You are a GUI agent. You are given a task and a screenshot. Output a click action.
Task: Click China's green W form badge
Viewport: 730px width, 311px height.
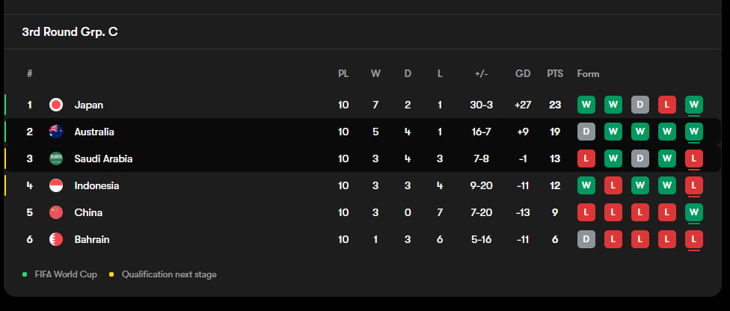click(693, 212)
